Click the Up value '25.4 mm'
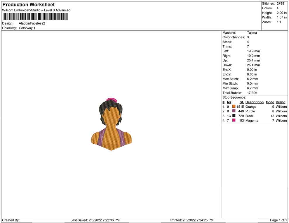Viewport: 289px width, 223px height. 253,60
